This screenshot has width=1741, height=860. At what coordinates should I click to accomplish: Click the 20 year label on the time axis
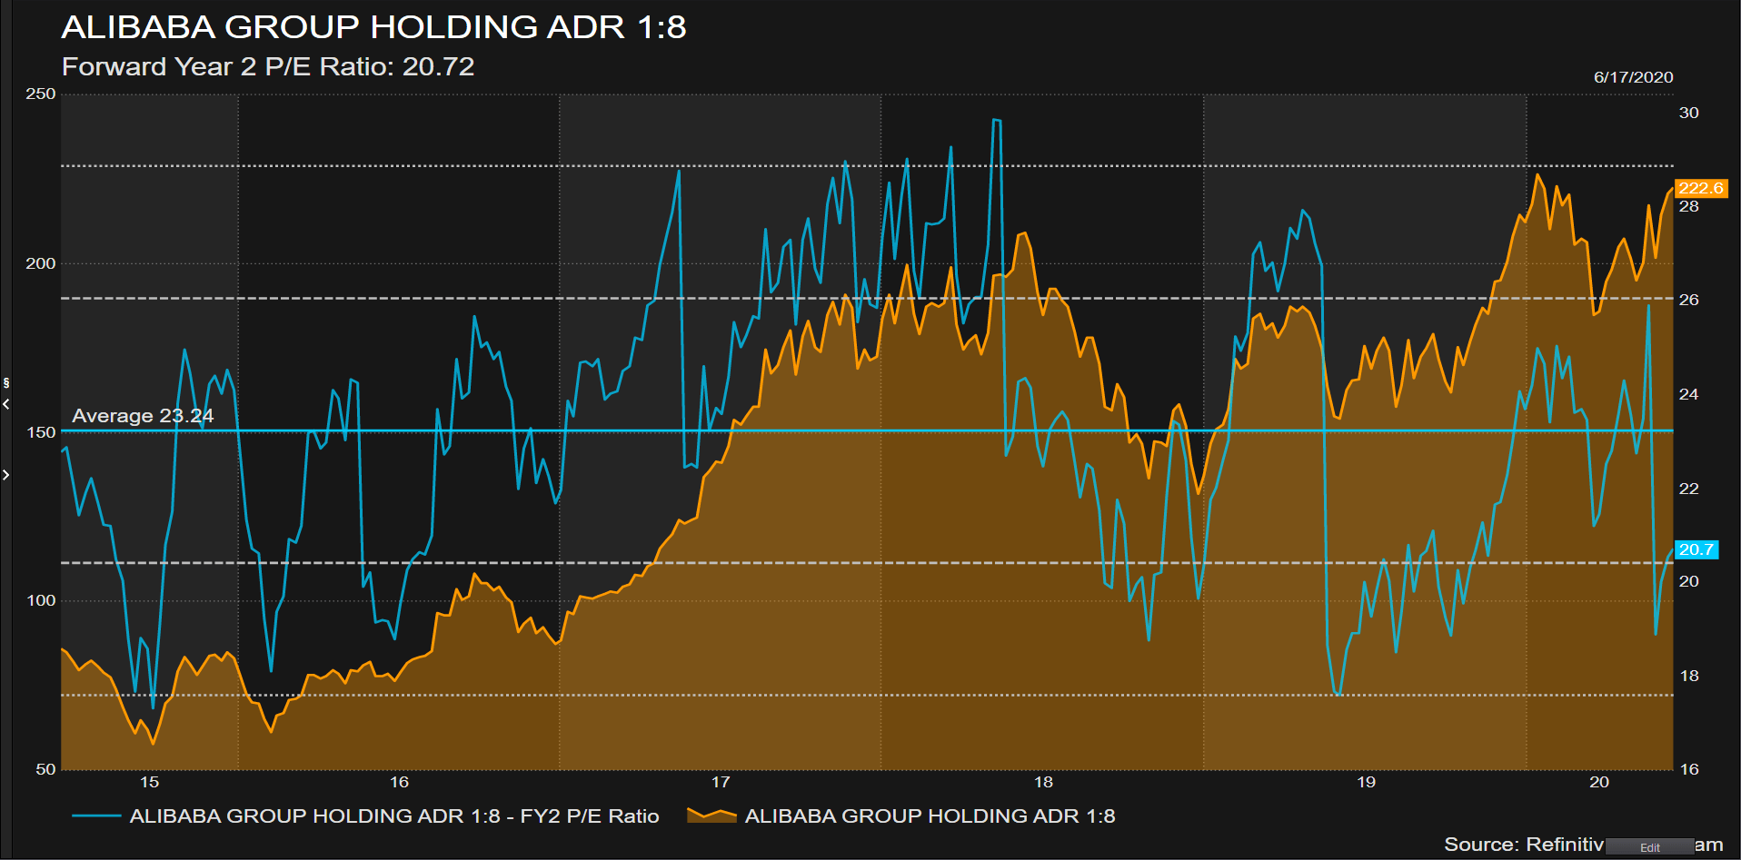tap(1599, 782)
